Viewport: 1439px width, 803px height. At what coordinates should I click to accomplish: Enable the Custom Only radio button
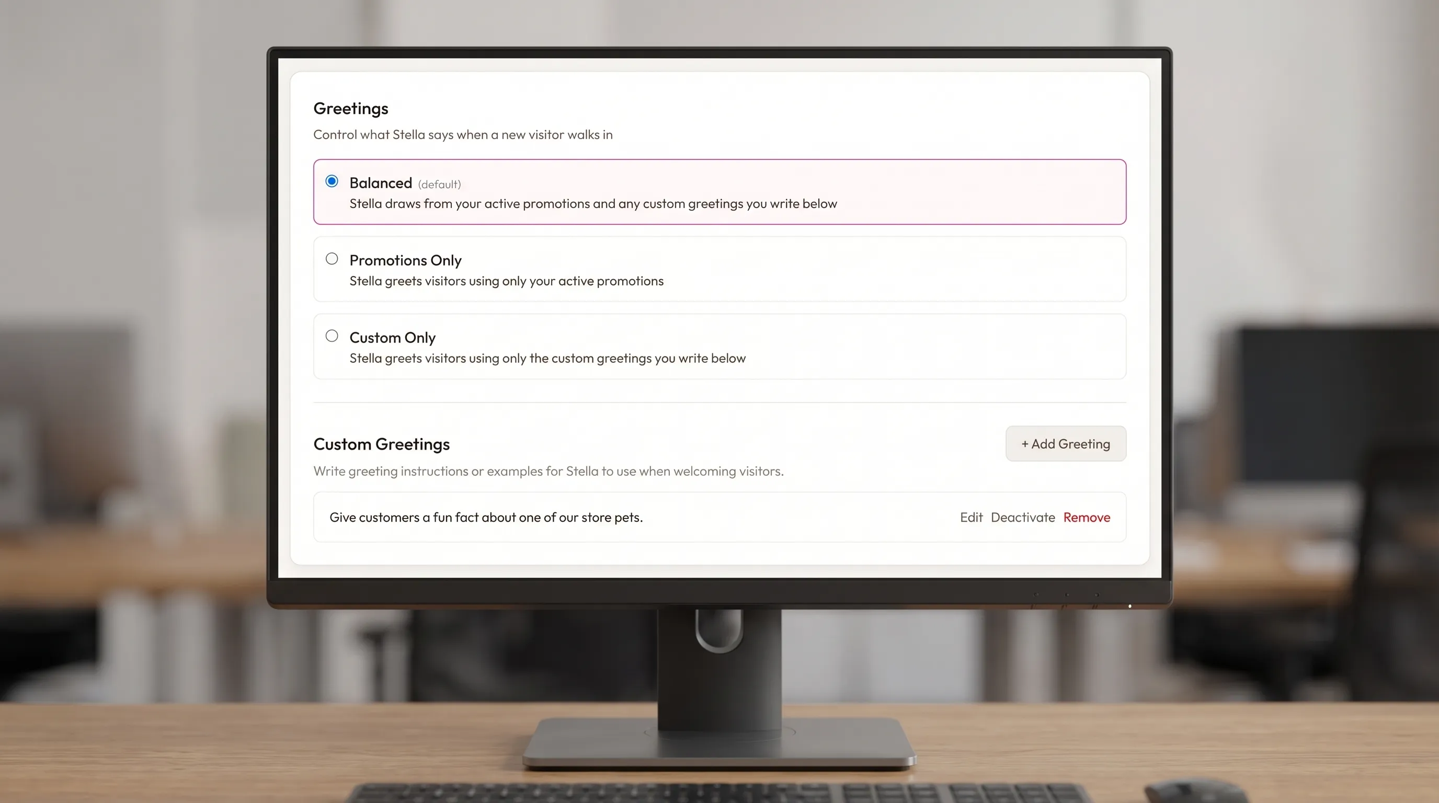(x=332, y=336)
